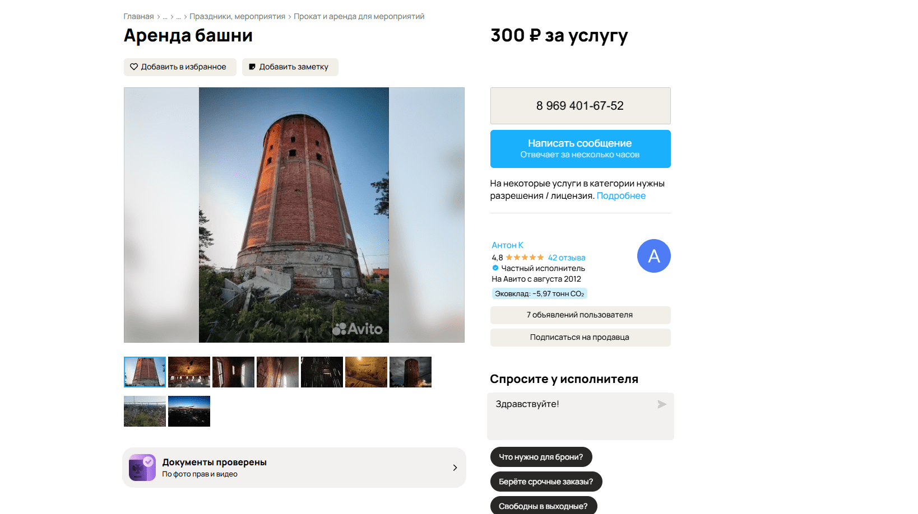Open the 42 отзыва reviews link
The height and width of the screenshot is (514, 918).
tap(566, 258)
